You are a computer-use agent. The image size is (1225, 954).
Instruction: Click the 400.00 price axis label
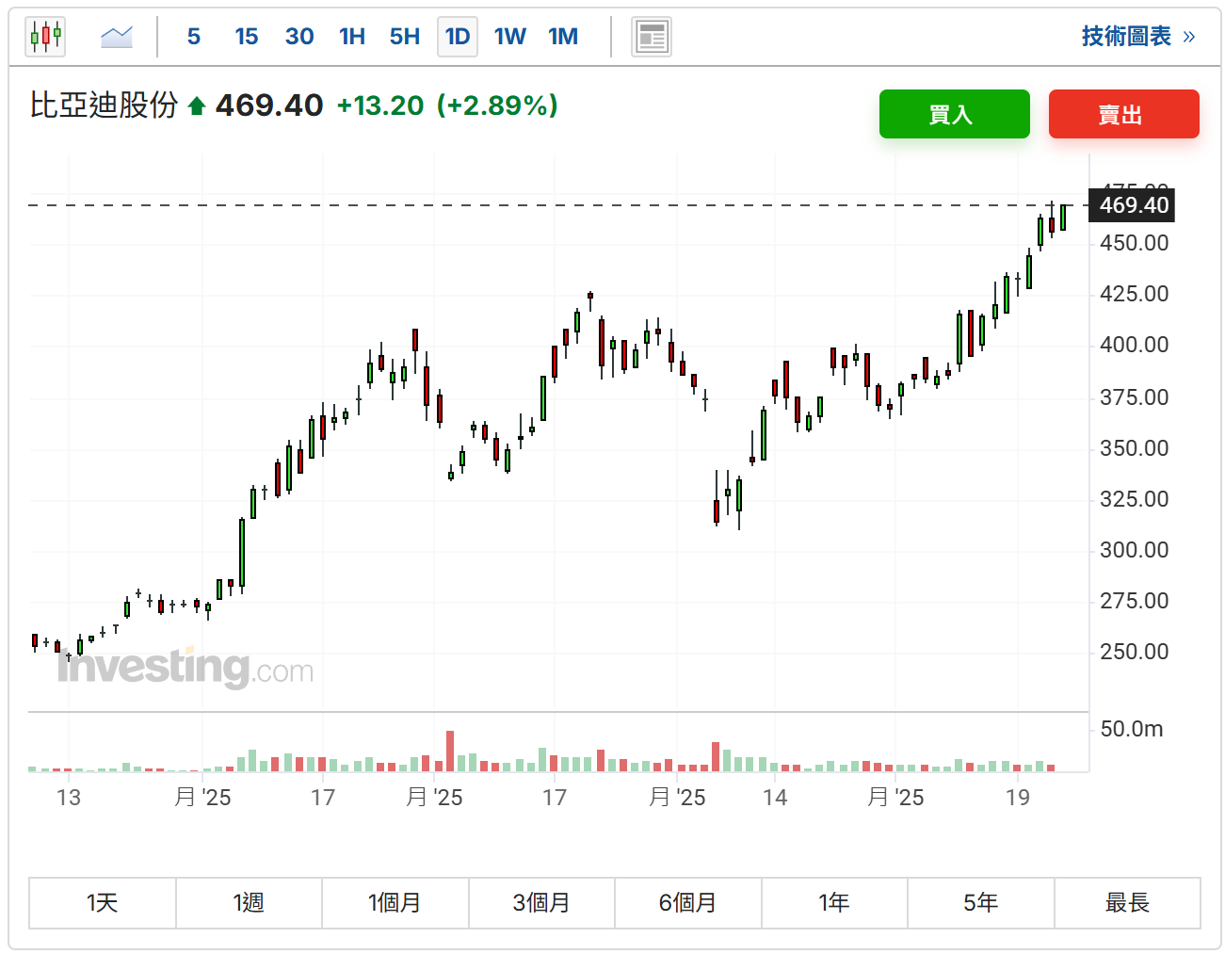pos(1135,345)
